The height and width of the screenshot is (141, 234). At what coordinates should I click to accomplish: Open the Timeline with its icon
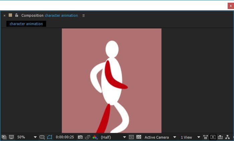220,137
